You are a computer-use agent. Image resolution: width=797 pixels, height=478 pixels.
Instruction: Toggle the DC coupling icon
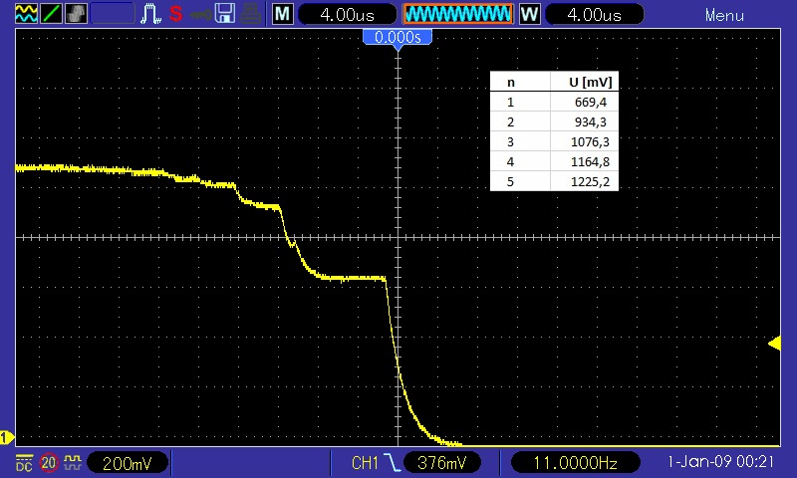24,463
